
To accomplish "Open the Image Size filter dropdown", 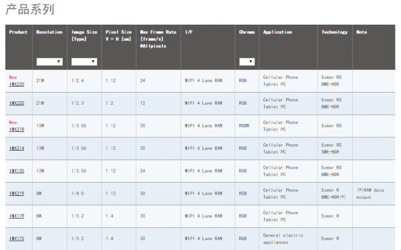I will click(x=84, y=61).
